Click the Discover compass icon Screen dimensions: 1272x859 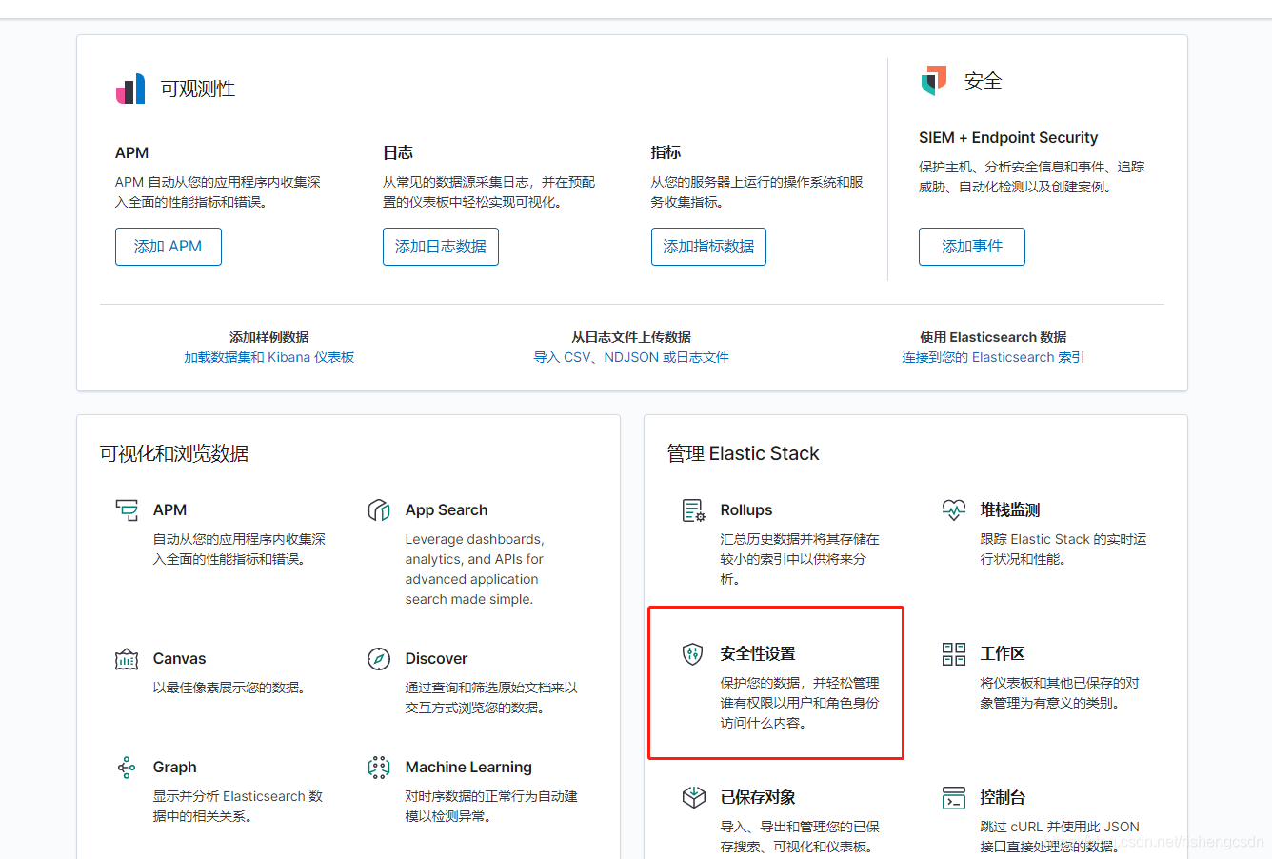[379, 659]
